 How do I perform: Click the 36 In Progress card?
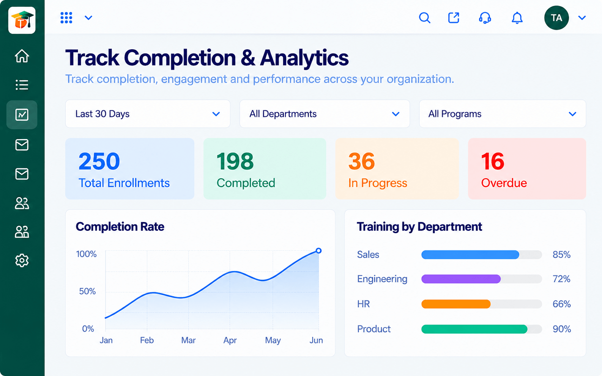click(x=397, y=169)
